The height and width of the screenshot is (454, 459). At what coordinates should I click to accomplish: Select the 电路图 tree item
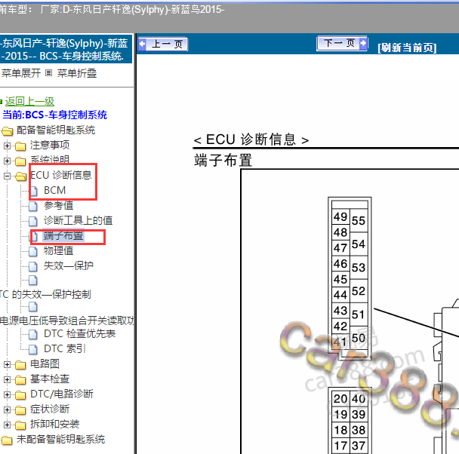45,364
